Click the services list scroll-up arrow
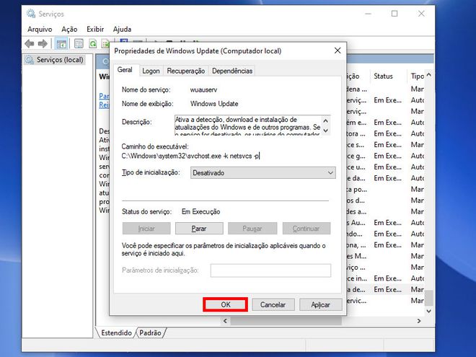This screenshot has width=476, height=357. click(428, 75)
